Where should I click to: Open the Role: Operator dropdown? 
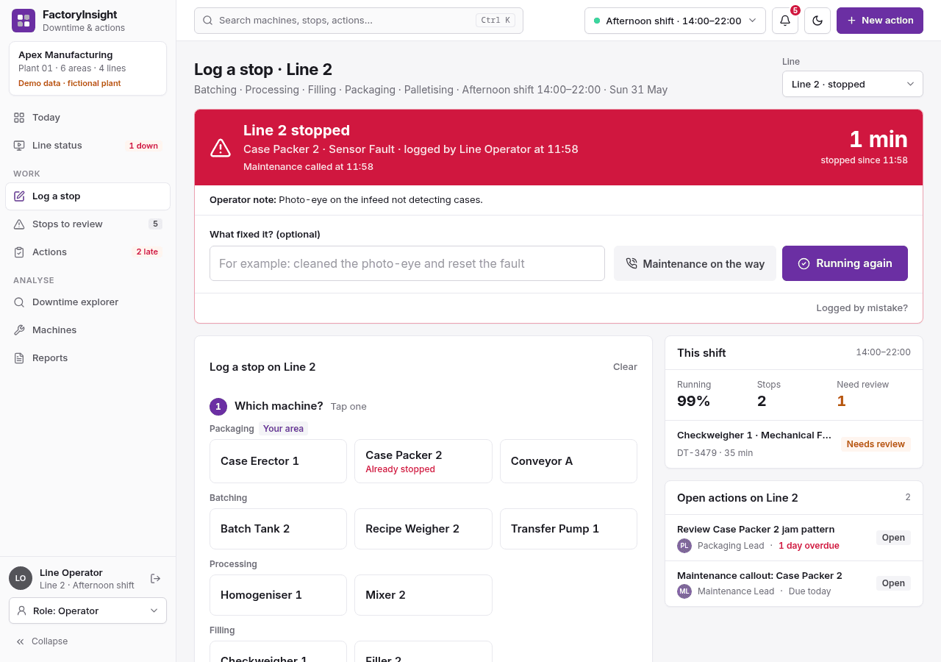tap(87, 611)
